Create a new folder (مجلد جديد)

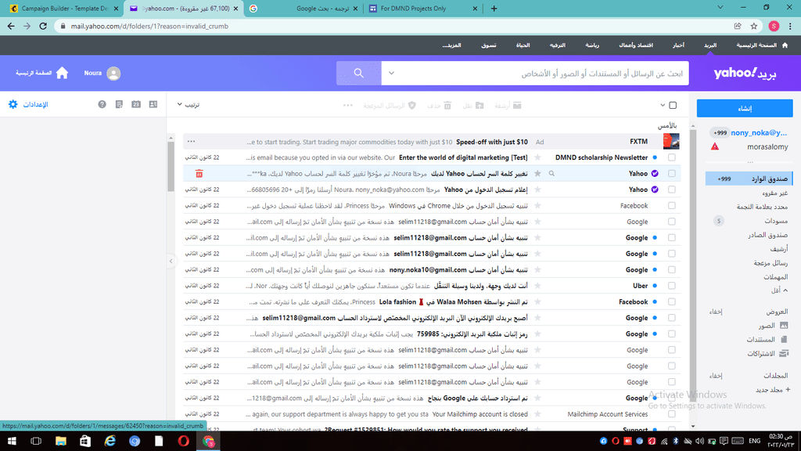(772, 390)
